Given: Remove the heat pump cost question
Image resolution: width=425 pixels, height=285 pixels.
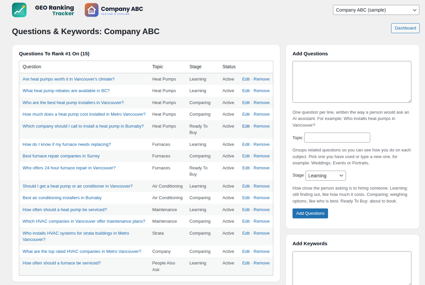Looking at the screenshot, I should [x=262, y=114].
